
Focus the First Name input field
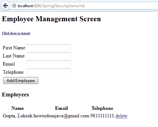(49, 48)
